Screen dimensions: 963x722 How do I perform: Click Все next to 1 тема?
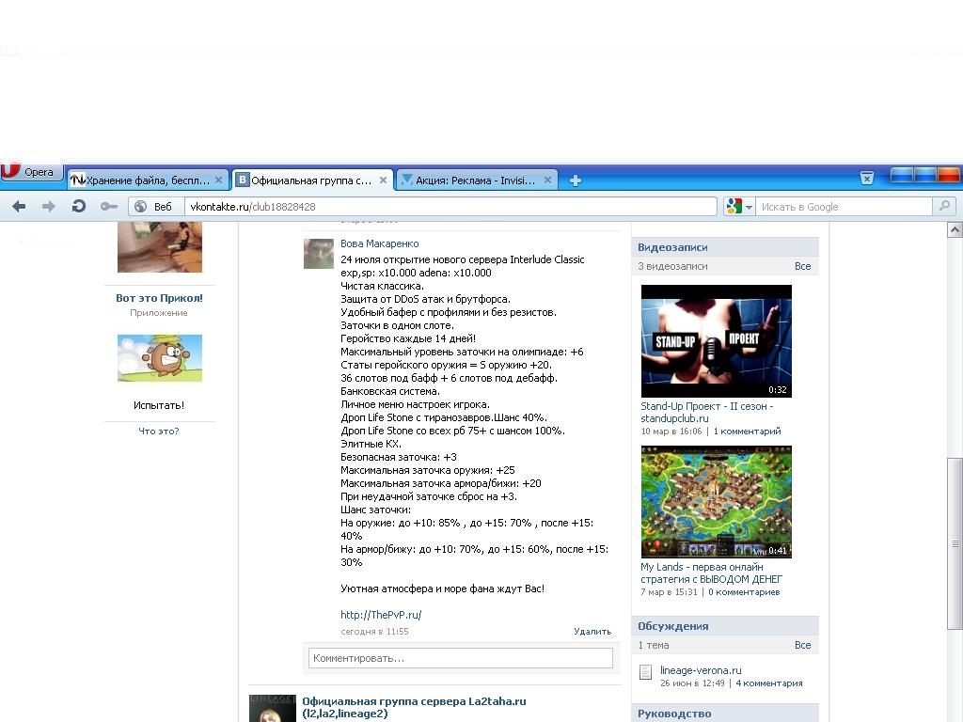click(x=802, y=645)
